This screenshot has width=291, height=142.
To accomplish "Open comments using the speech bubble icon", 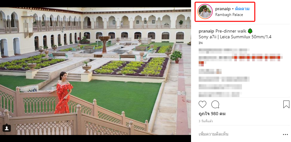I will pyautogui.click(x=215, y=104).
